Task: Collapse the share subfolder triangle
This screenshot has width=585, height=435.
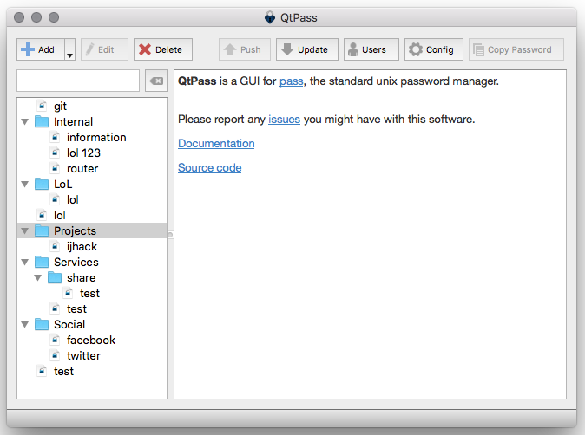Action: pyautogui.click(x=38, y=278)
